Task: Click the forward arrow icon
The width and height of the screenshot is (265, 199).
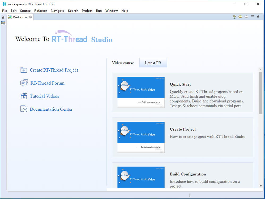Action: [x=246, y=17]
